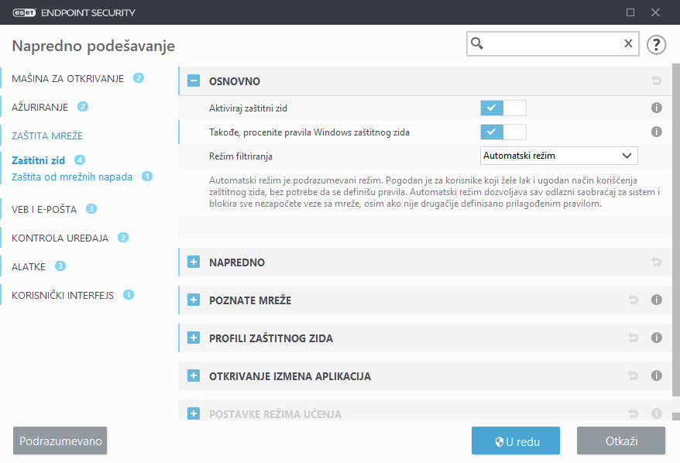Click badge 2 next to Mašina za otkrivanje
The image size is (680, 463).
(x=139, y=78)
